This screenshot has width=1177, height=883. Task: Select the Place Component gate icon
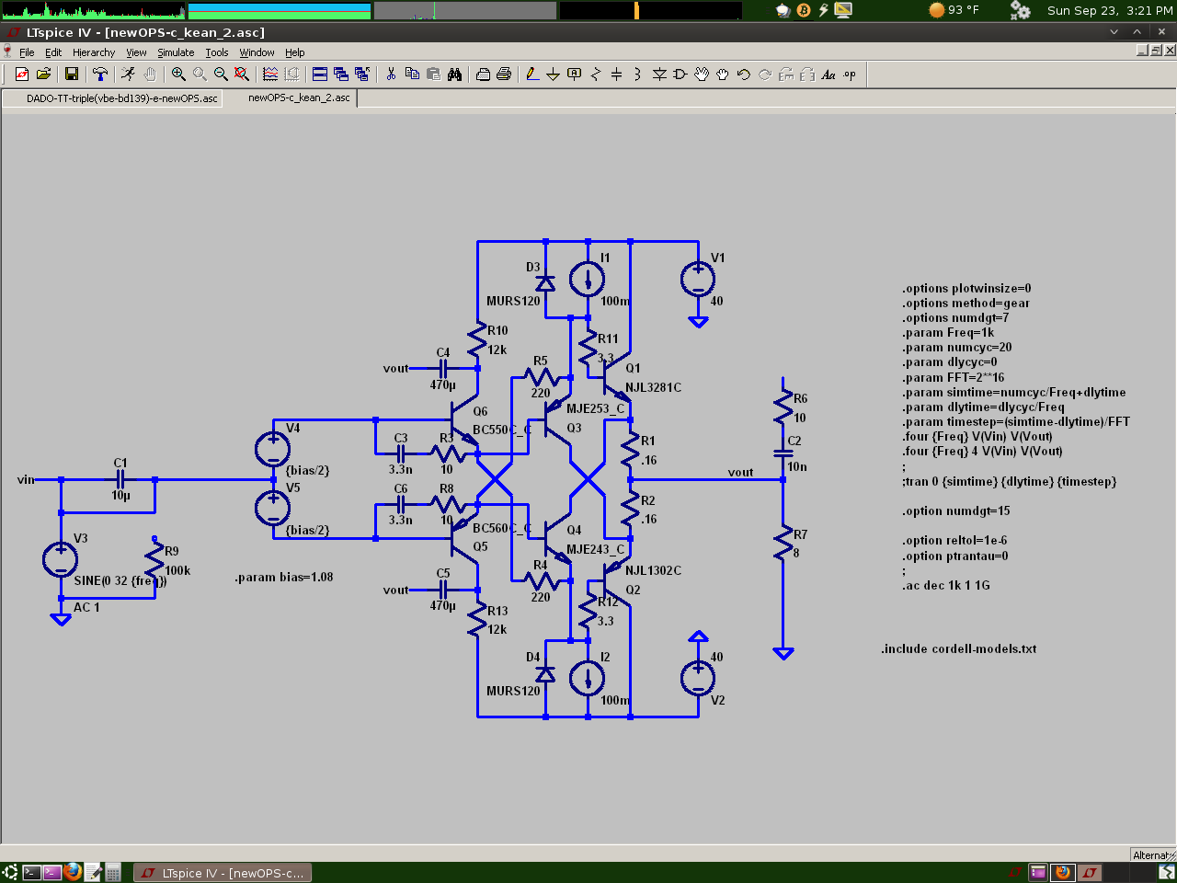tap(680, 75)
